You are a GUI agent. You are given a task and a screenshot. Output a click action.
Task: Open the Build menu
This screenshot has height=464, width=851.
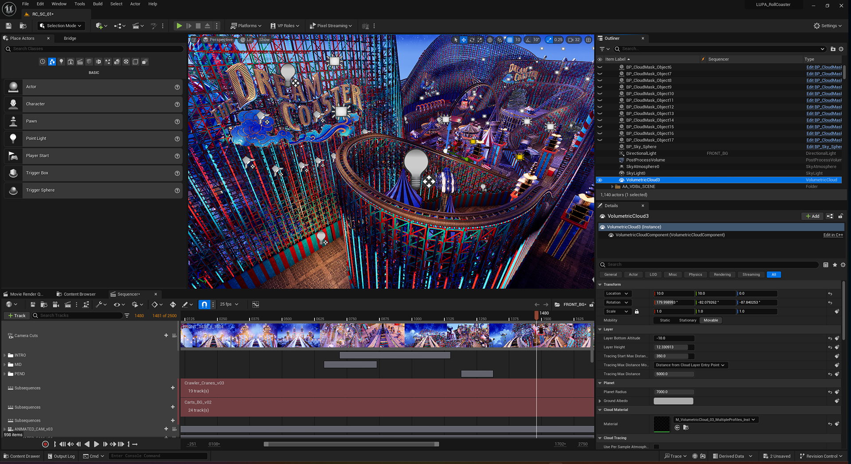98,4
